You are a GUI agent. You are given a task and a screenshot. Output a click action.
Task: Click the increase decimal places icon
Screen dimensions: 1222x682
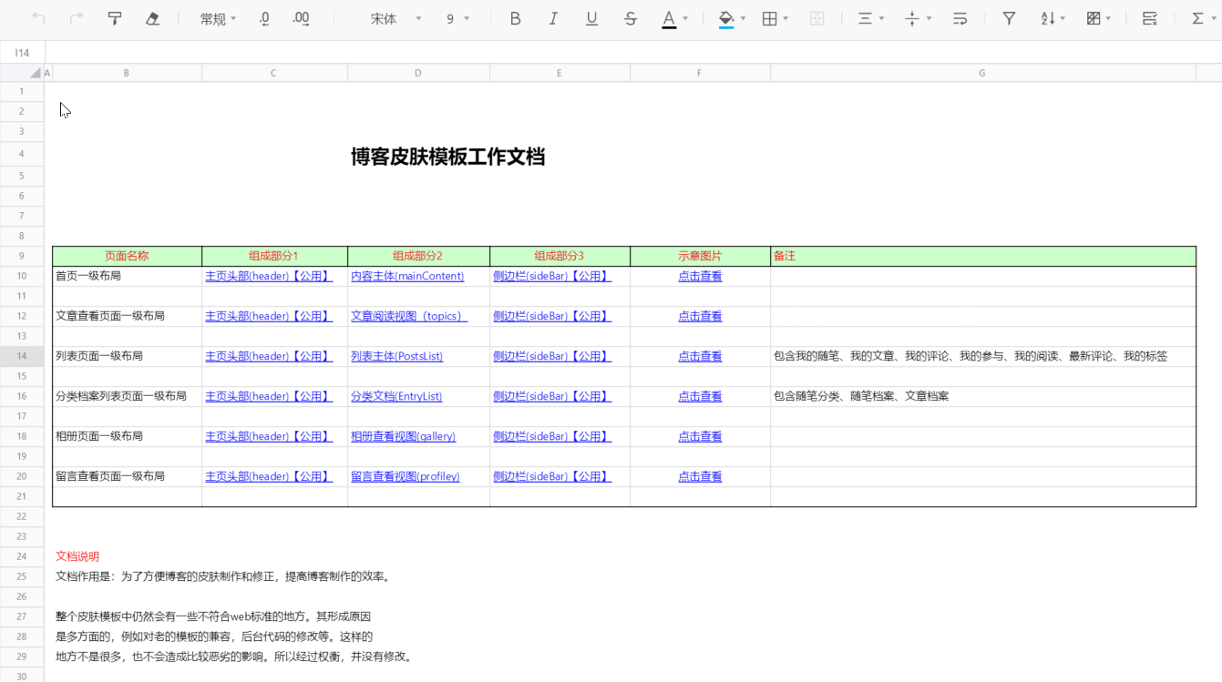tap(302, 18)
